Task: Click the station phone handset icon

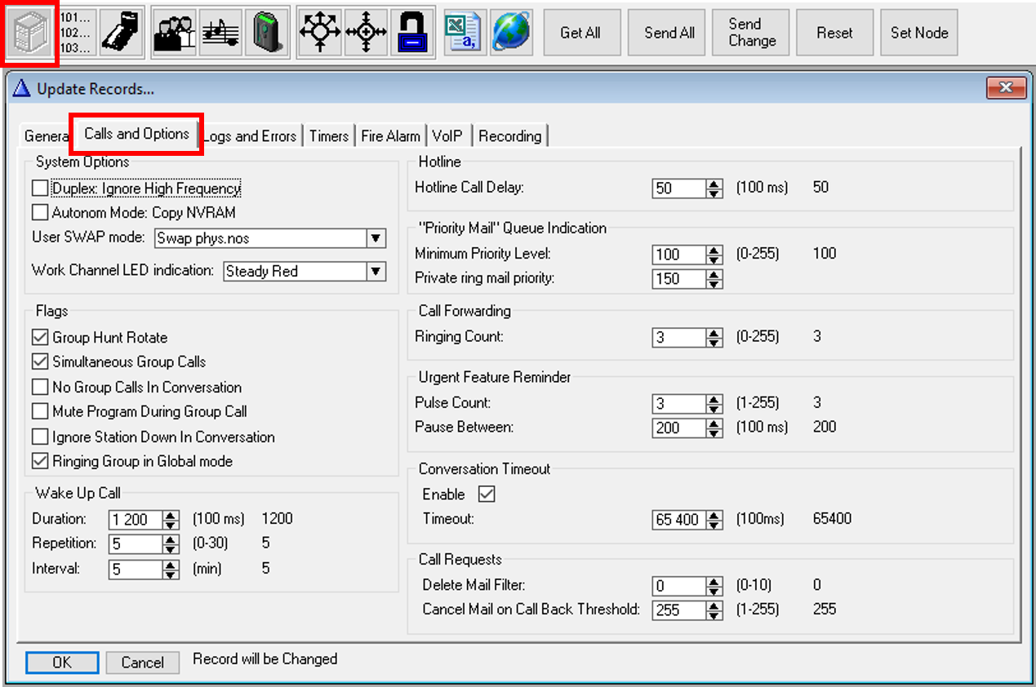Action: click(x=122, y=33)
